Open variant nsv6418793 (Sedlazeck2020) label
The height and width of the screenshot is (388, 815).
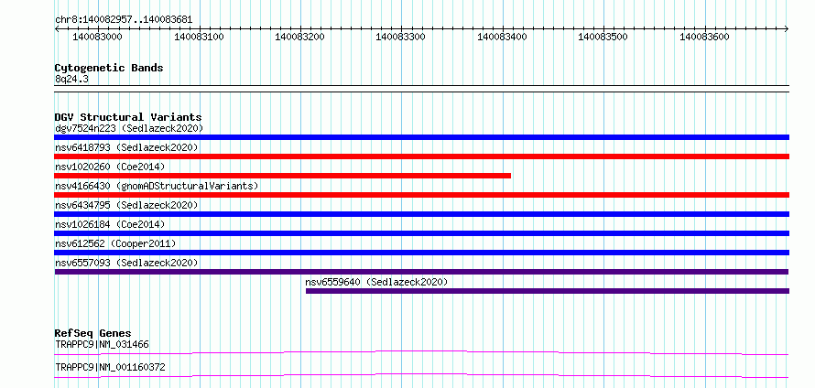[126, 147]
